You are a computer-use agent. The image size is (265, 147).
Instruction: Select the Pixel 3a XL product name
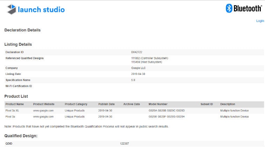pos(12,110)
